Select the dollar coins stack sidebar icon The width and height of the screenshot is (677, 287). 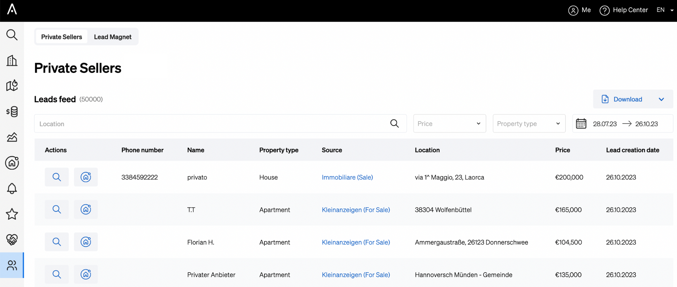coord(12,112)
